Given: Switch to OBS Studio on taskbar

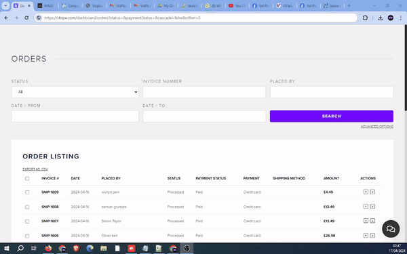Looking at the screenshot, I should coord(187,249).
